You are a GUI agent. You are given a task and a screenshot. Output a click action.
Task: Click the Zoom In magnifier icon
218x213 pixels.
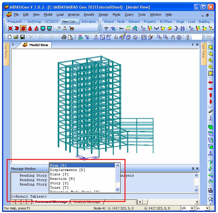tap(211, 60)
